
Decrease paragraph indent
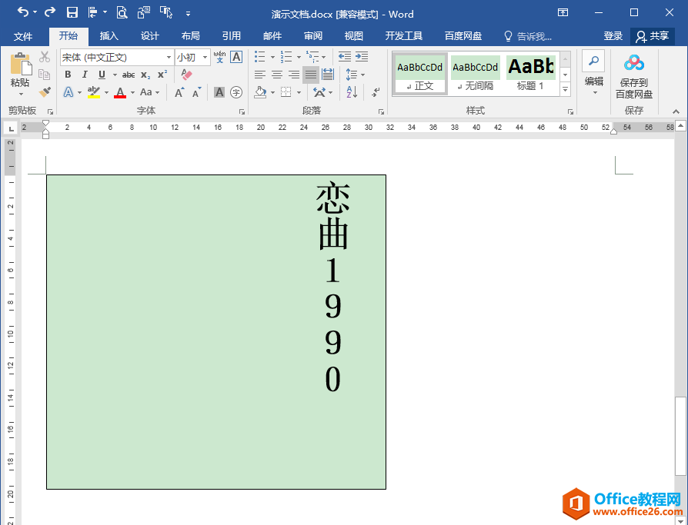pos(345,57)
